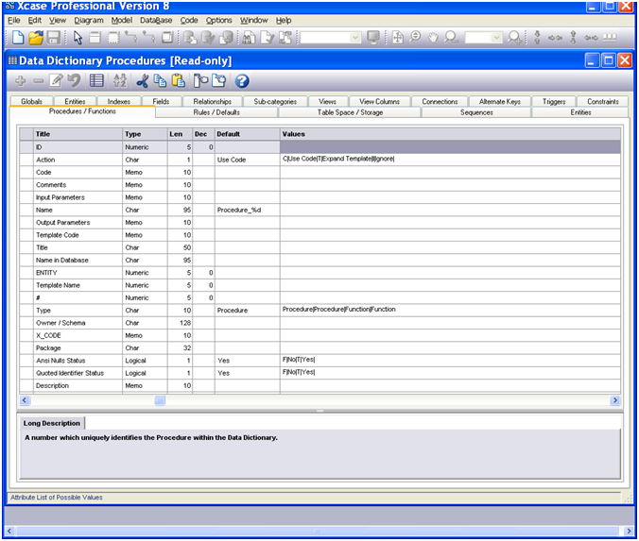The width and height of the screenshot is (639, 541).
Task: Click the table's horizontal scrollbar thumb
Action: coord(160,400)
